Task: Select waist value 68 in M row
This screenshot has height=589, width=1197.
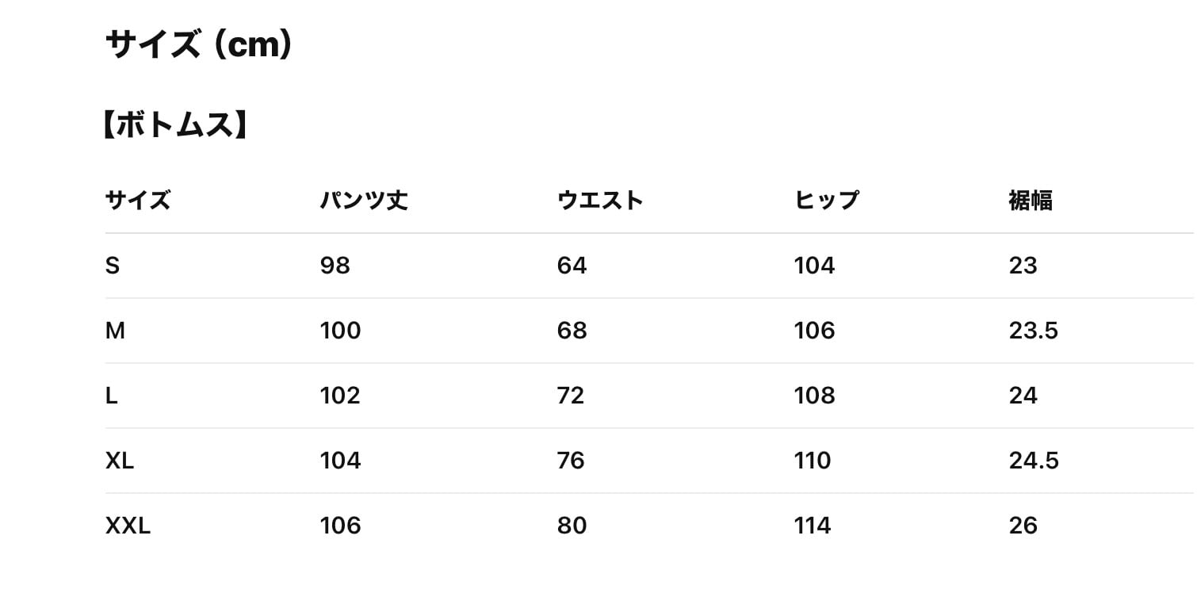Action: click(x=572, y=331)
